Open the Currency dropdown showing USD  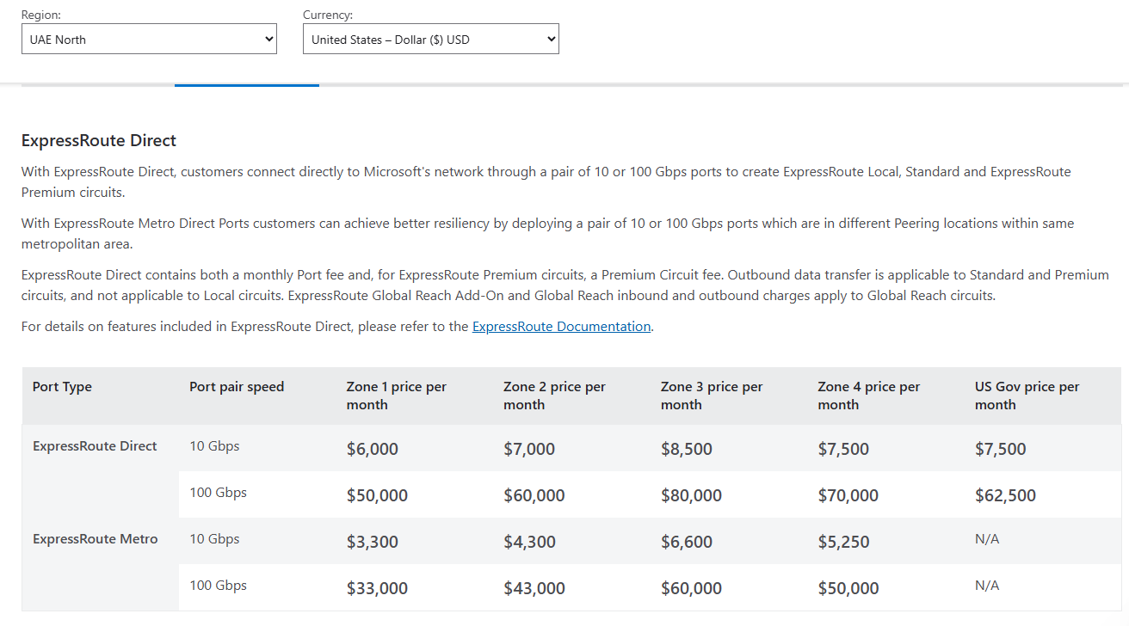[431, 39]
